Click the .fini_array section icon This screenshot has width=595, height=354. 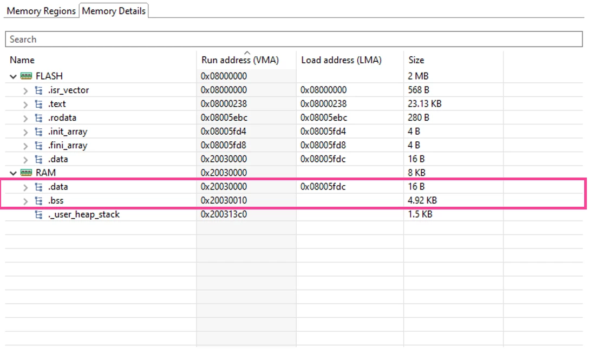(38, 146)
